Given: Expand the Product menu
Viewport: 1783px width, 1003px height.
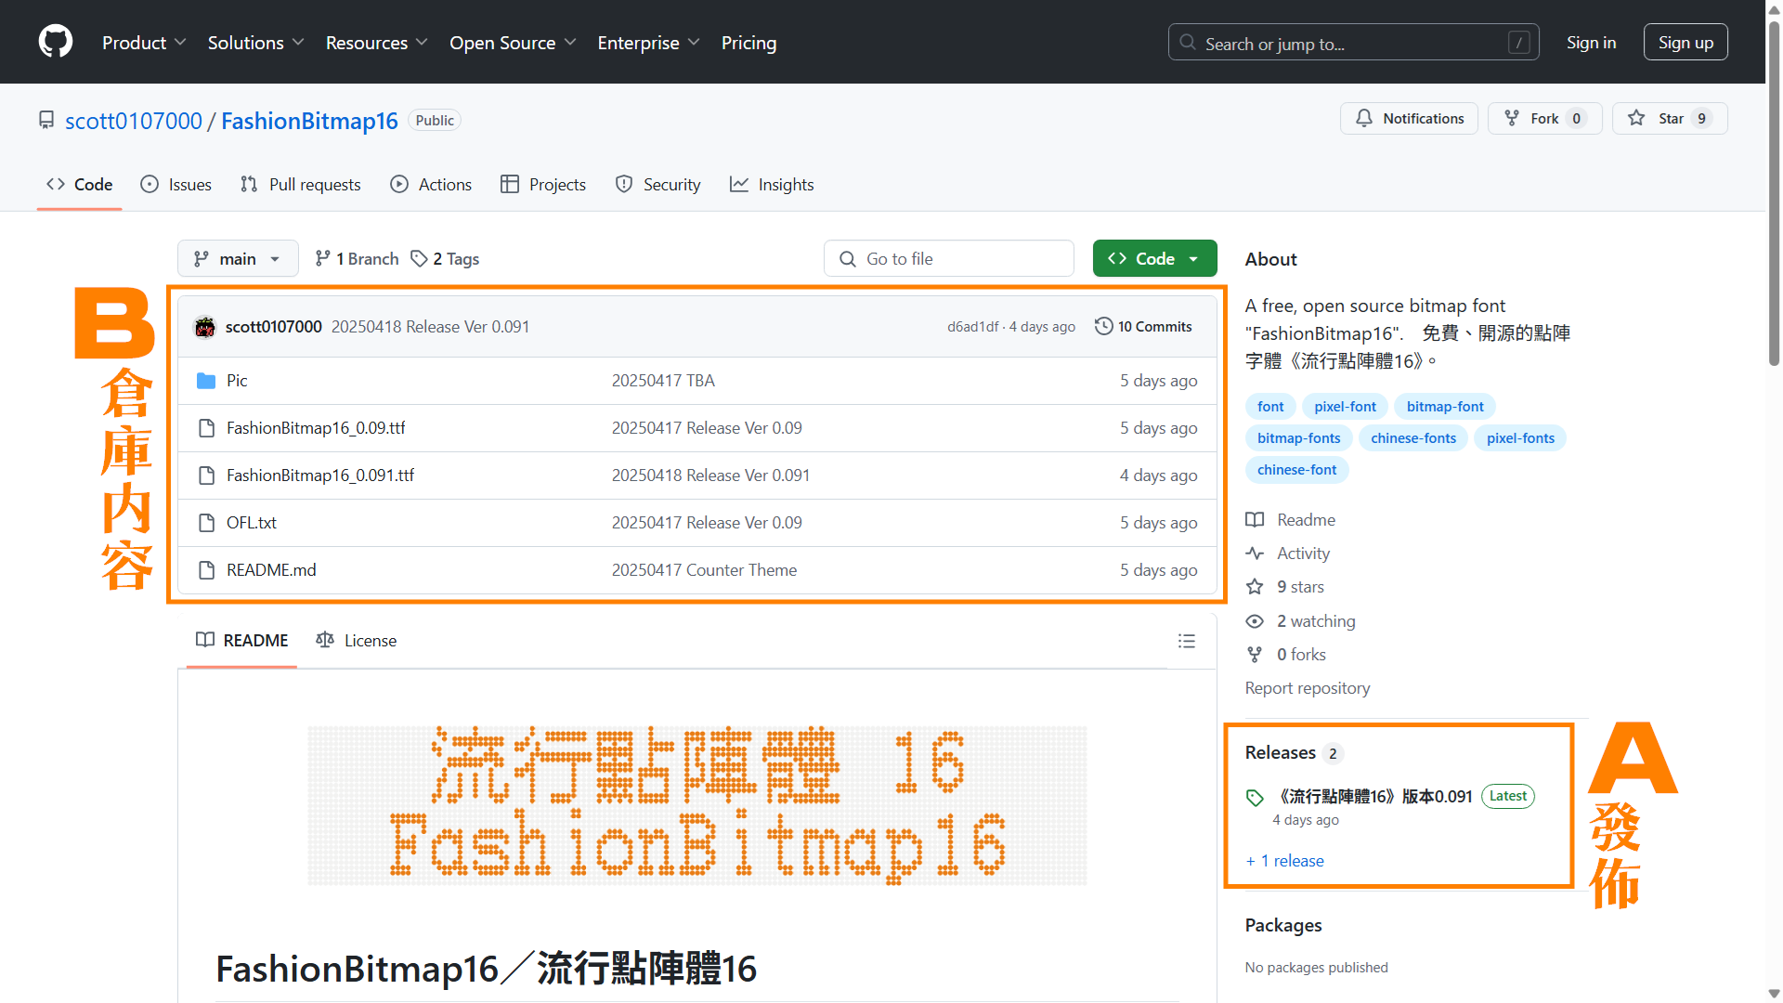Looking at the screenshot, I should (144, 43).
